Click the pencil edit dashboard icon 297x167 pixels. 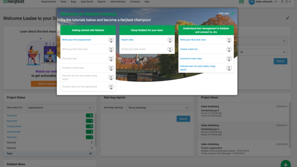(288, 18)
